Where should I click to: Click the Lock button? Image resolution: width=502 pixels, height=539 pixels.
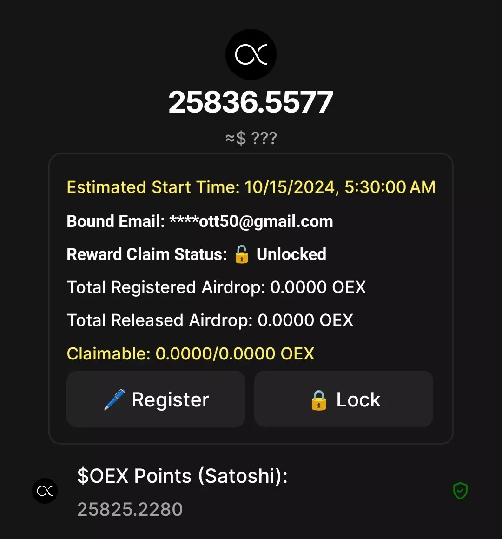click(x=343, y=399)
